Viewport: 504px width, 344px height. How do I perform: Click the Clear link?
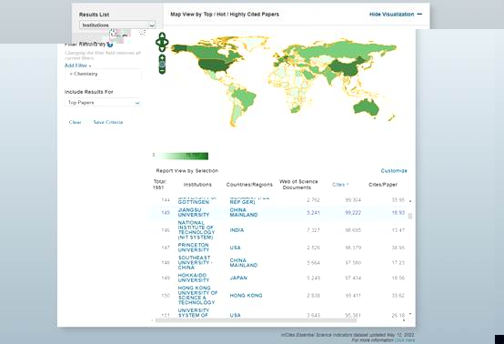click(x=75, y=122)
